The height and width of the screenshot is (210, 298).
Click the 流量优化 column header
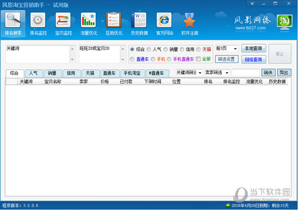(x=254, y=82)
